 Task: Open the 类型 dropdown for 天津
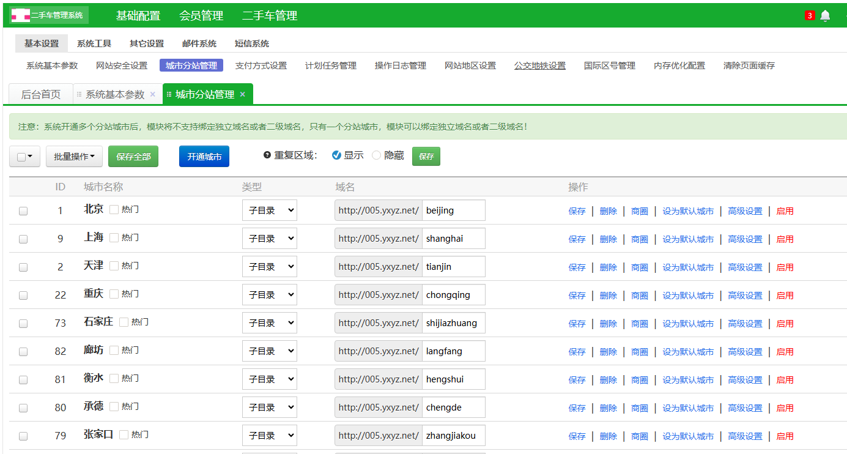pyautogui.click(x=270, y=267)
